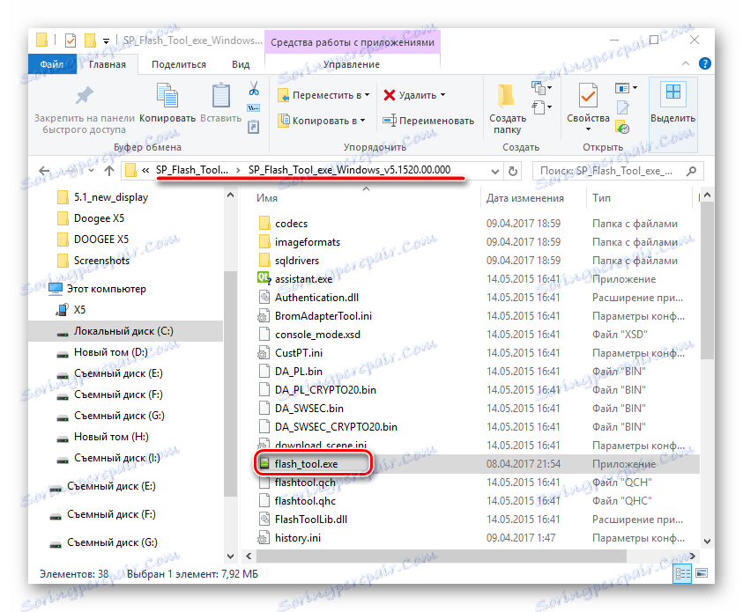Click the Создать папку new folder icon
The width and height of the screenshot is (743, 612).
(507, 95)
